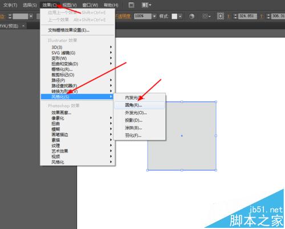This screenshot has width=285, height=229.
Task: Open the 帮助(H) menu
Action: (111, 5)
